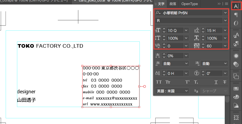Click the font size stepper arrows for 10 Q
This screenshot has height=124, width=242.
tap(164, 30)
